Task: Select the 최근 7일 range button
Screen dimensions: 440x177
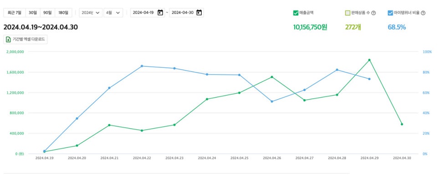Action: pos(15,13)
